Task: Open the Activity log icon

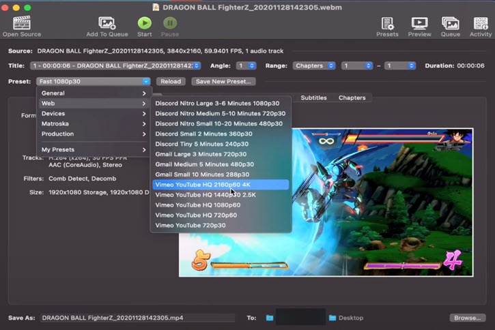Action: [x=481, y=23]
